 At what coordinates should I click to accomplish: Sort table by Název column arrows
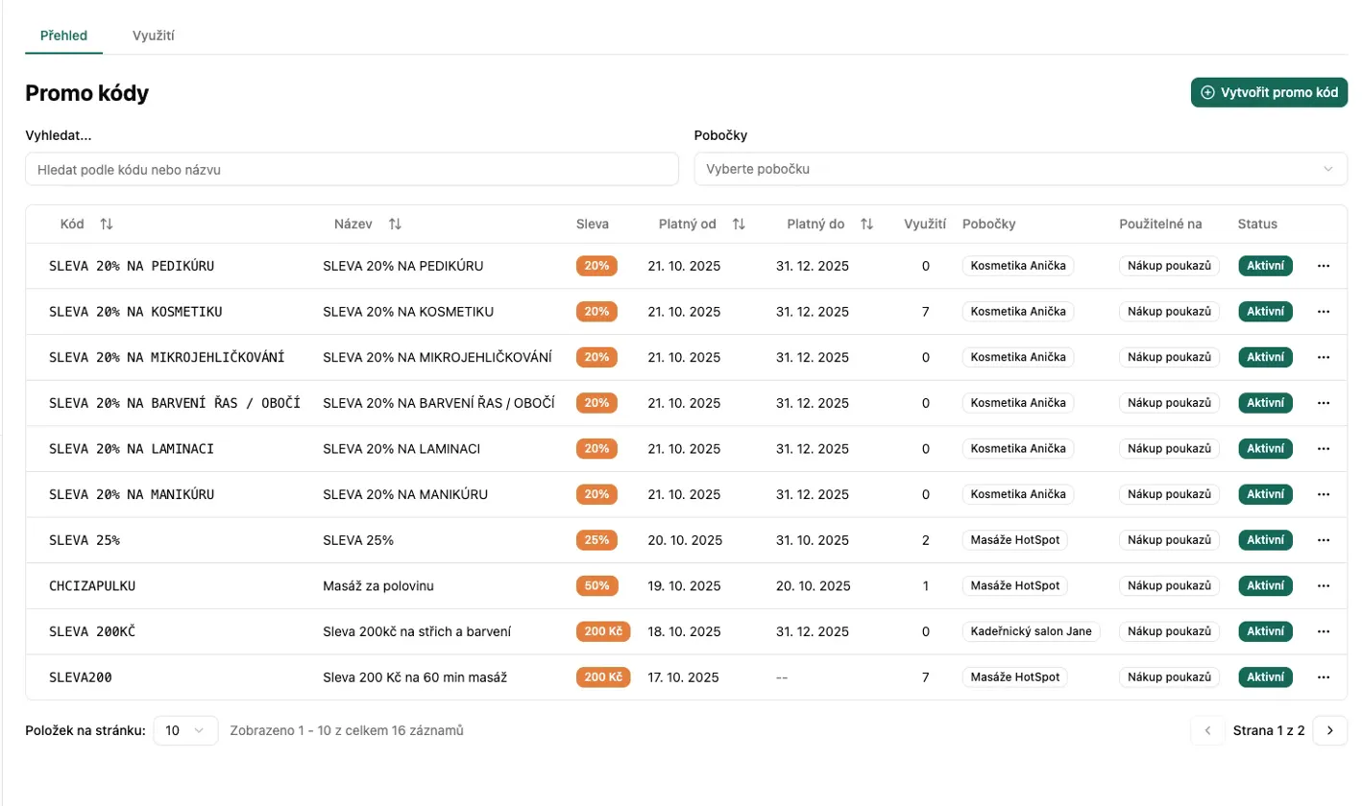click(x=395, y=224)
